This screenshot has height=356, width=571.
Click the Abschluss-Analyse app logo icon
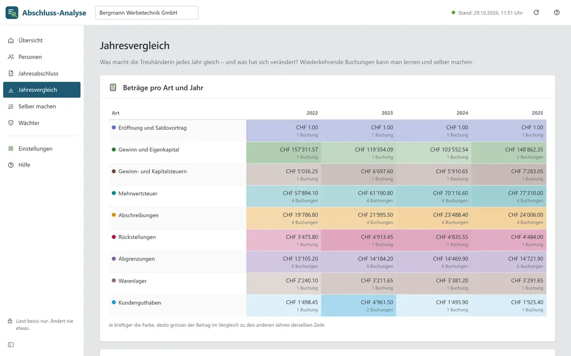11,13
